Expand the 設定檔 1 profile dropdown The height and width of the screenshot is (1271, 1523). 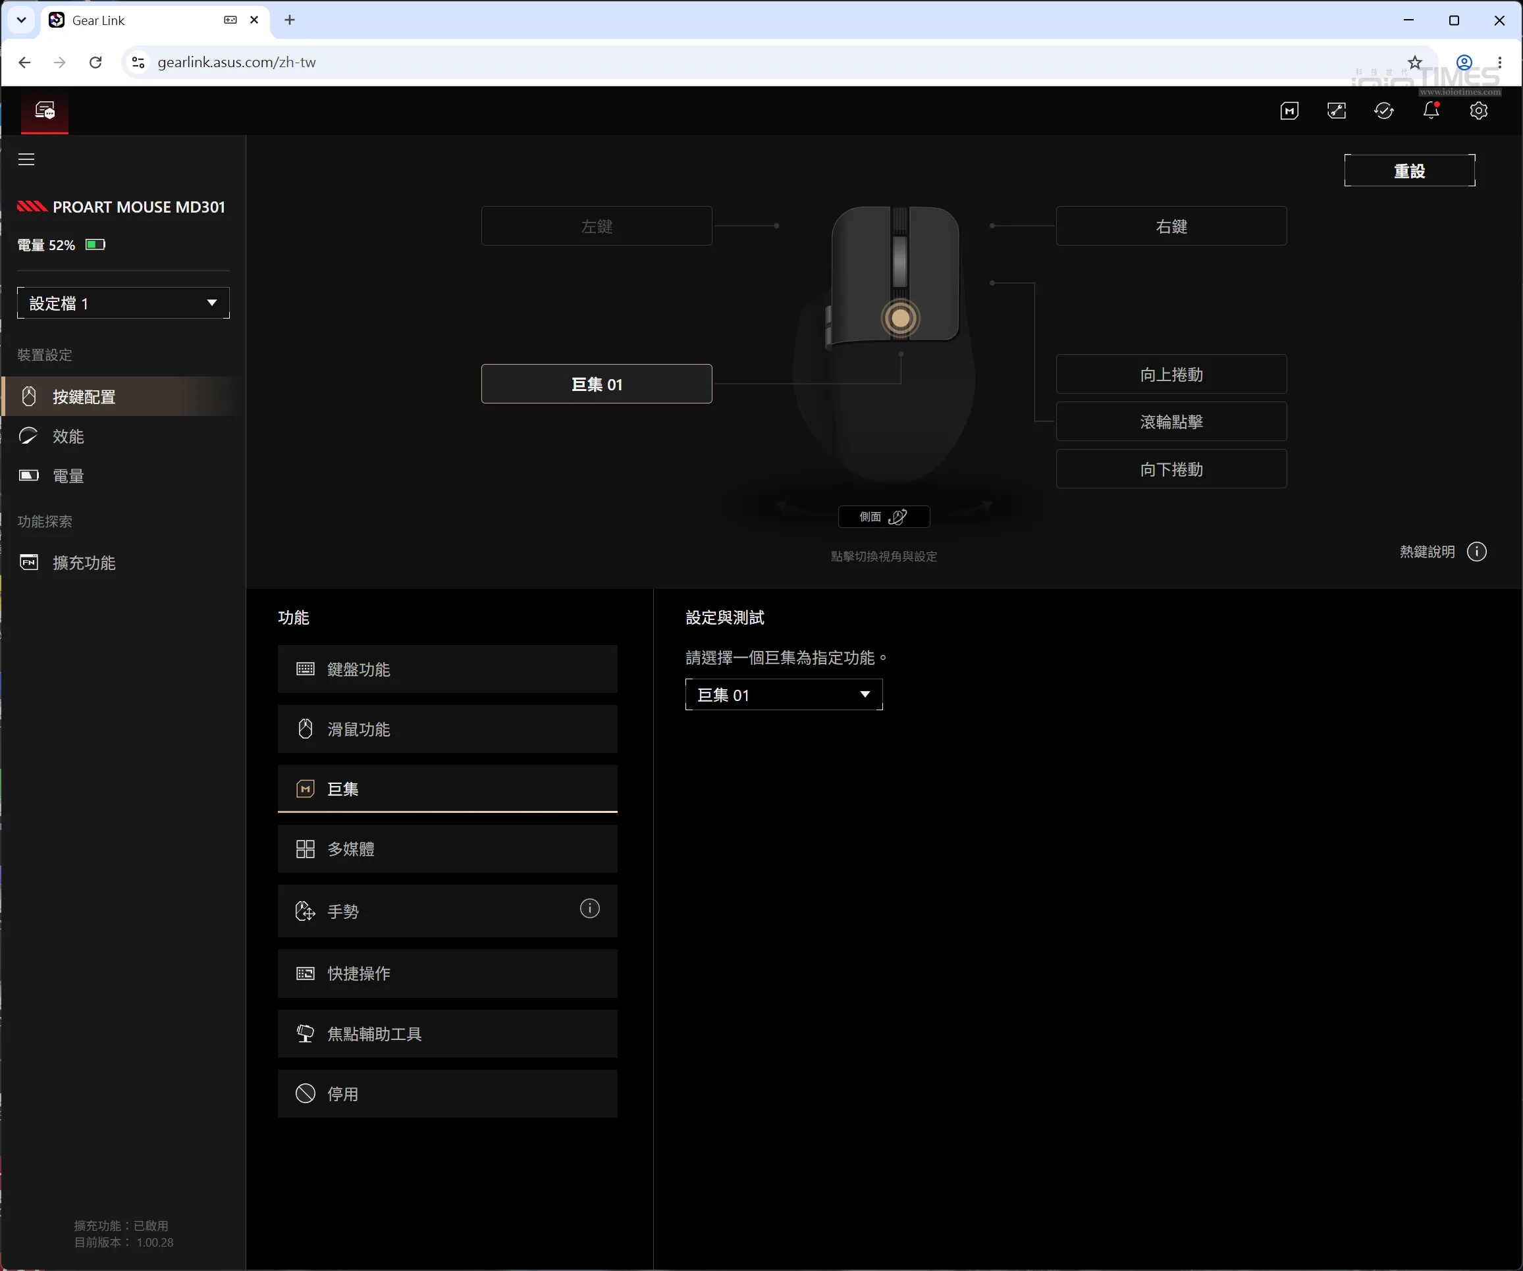point(123,303)
